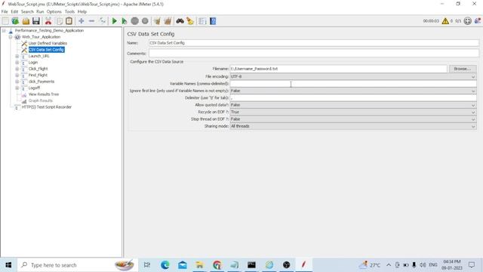Screen dimensions: 483x272
Task: Open the Recycle on EOF dropdown
Action: tap(353, 112)
